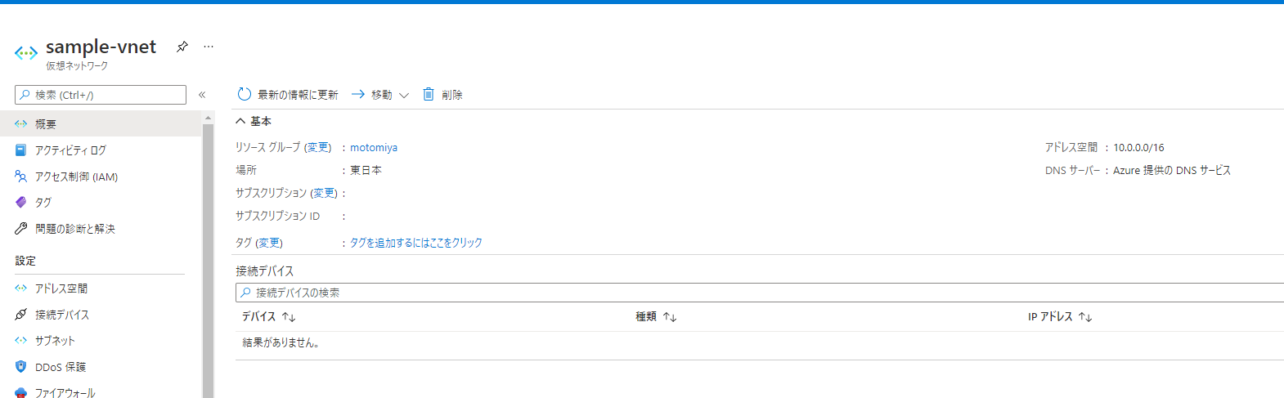The image size is (1284, 398).
Task: Click the アクセス制御 (IAM) icon
Action: (21, 177)
